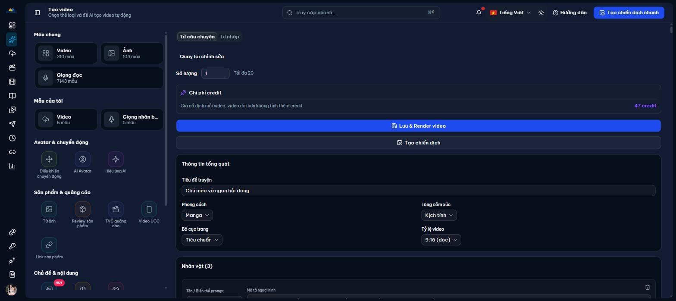Open the HOT-badged topic icon
676x301 pixels.
49,287
